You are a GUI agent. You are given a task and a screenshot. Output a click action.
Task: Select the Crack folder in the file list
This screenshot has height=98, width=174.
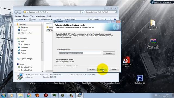(49, 27)
